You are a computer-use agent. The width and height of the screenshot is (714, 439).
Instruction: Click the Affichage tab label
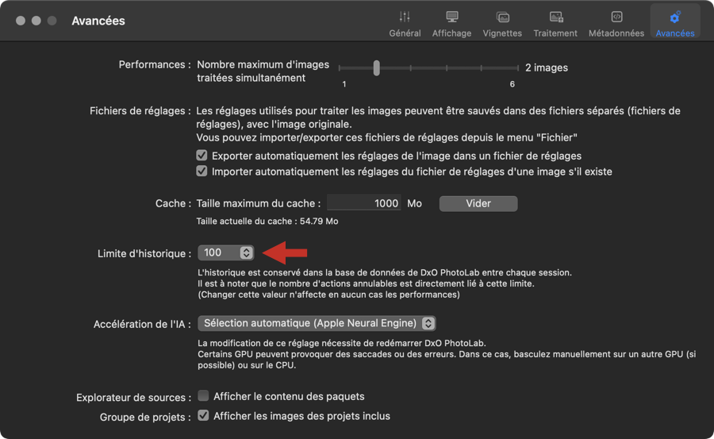[451, 33]
